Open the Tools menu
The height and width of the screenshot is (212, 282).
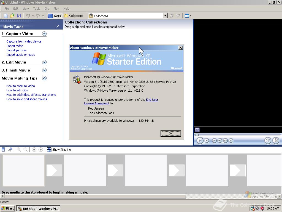37,9
